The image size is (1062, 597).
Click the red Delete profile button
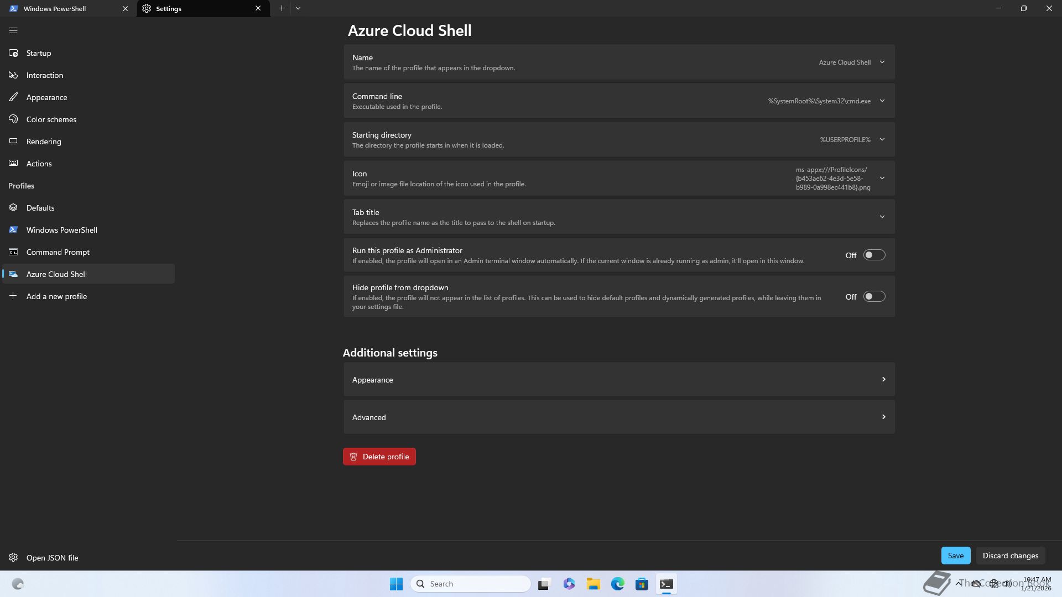(x=379, y=457)
